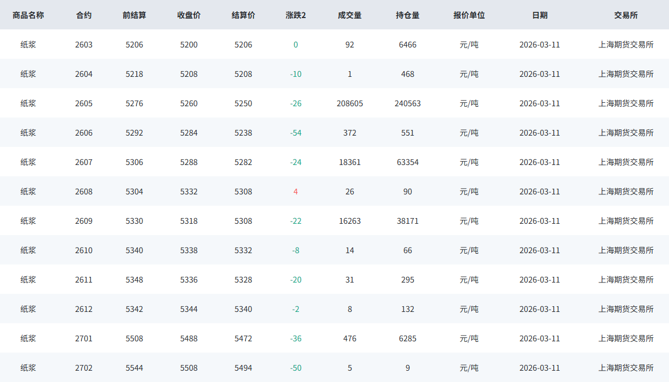The width and height of the screenshot is (669, 382).
Task: Select the 前结算 column header
Action: 134,15
